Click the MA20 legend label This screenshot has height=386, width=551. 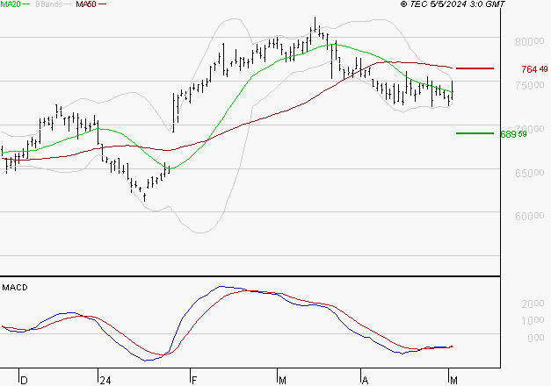pyautogui.click(x=11, y=4)
